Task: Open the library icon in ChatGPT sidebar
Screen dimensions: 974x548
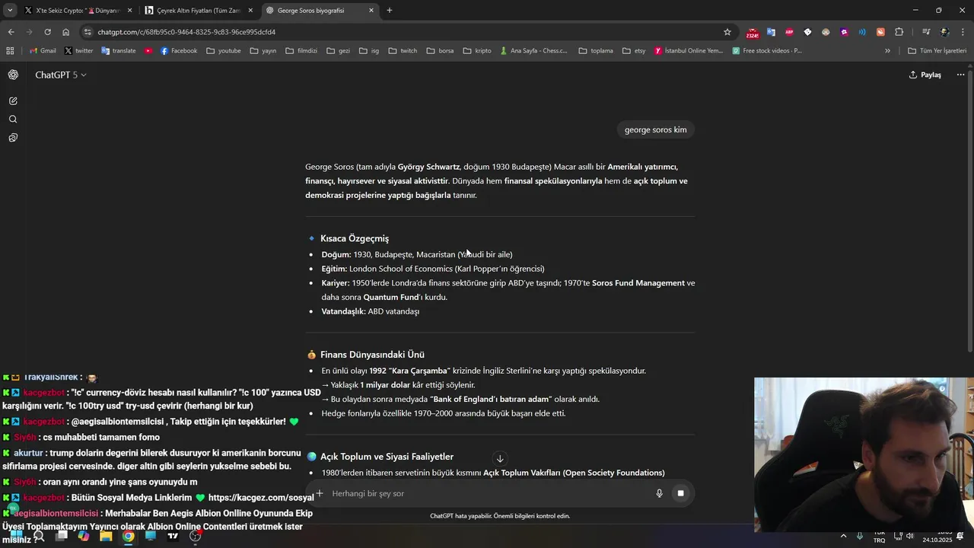Action: [x=13, y=138]
